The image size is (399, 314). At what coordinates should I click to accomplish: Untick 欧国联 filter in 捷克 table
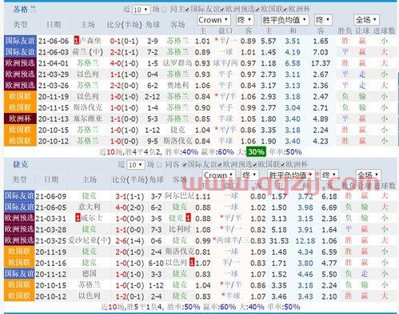tap(255, 165)
